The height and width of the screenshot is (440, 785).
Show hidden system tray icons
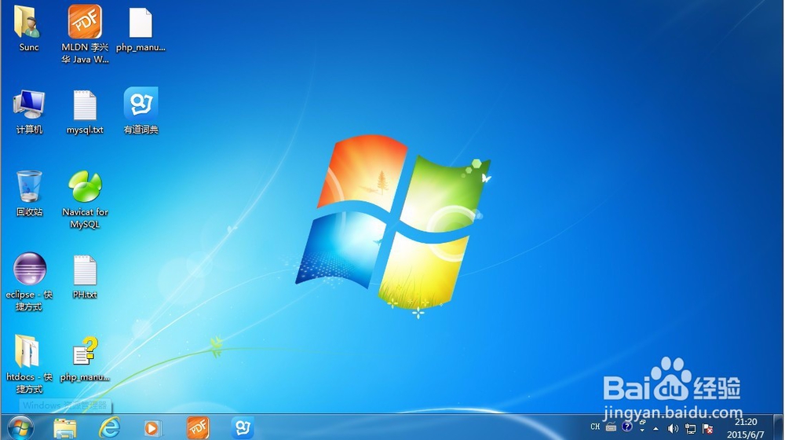[655, 428]
